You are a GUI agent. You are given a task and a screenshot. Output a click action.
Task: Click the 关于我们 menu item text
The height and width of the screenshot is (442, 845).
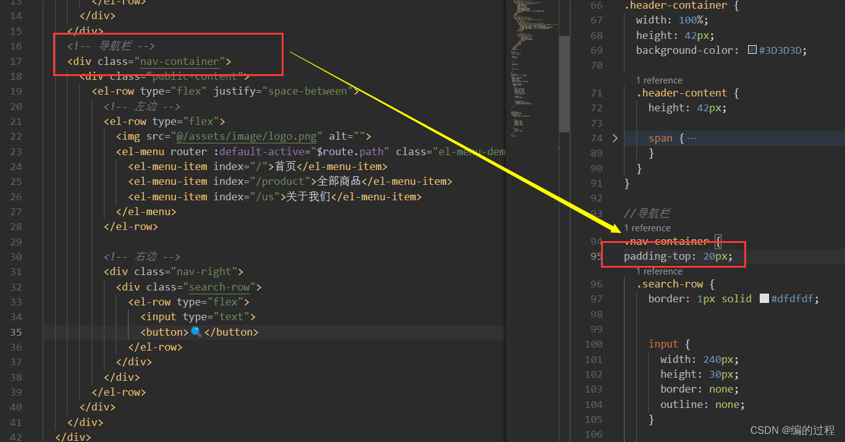coord(309,197)
